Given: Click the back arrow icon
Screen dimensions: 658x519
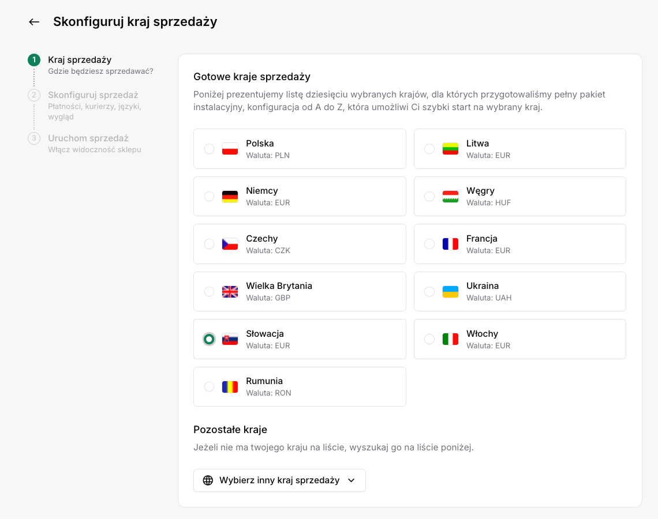Looking at the screenshot, I should (34, 22).
